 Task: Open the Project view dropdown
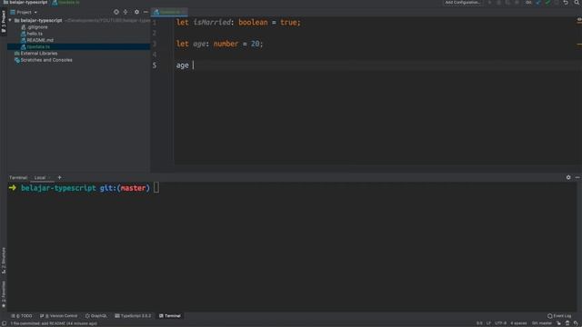pos(25,12)
